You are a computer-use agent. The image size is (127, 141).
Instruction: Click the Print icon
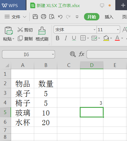[x=44, y=17]
